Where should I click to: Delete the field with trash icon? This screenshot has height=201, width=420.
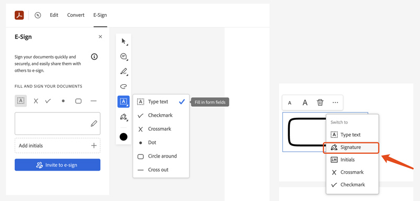pyautogui.click(x=320, y=103)
